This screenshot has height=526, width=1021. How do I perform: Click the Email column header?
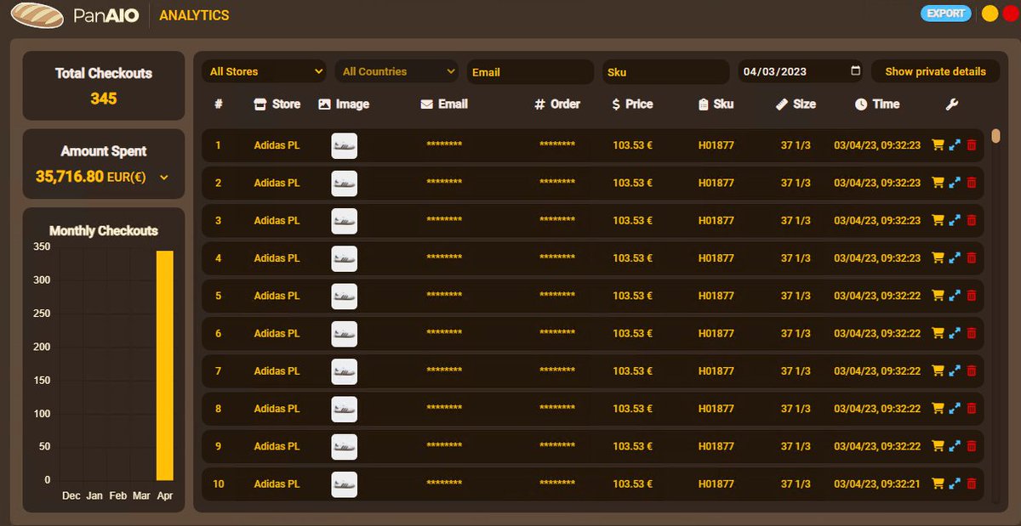444,104
